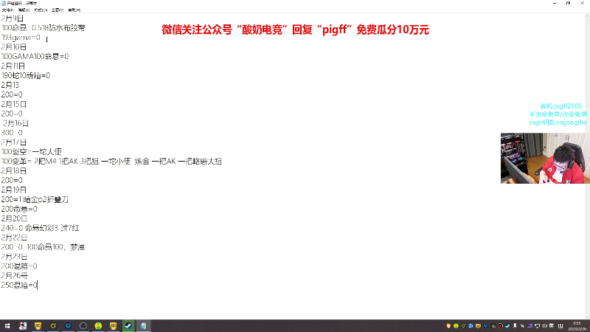Click the line '2月26号'

[14, 275]
